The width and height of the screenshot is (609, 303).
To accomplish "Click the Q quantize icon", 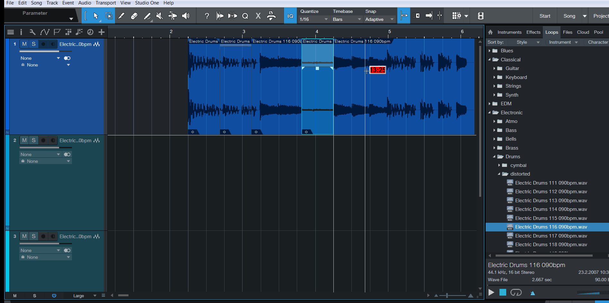I will tap(245, 16).
